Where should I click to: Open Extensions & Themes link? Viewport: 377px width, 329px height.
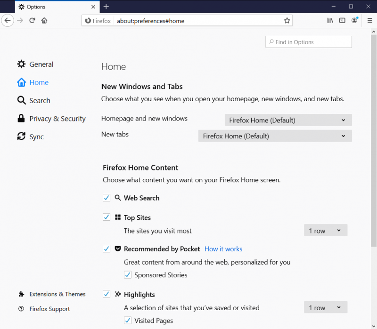[52, 294]
